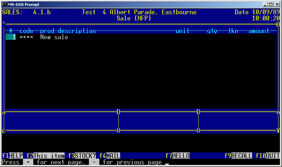
Task: Click the Date 10/09/89 display
Action: (257, 12)
